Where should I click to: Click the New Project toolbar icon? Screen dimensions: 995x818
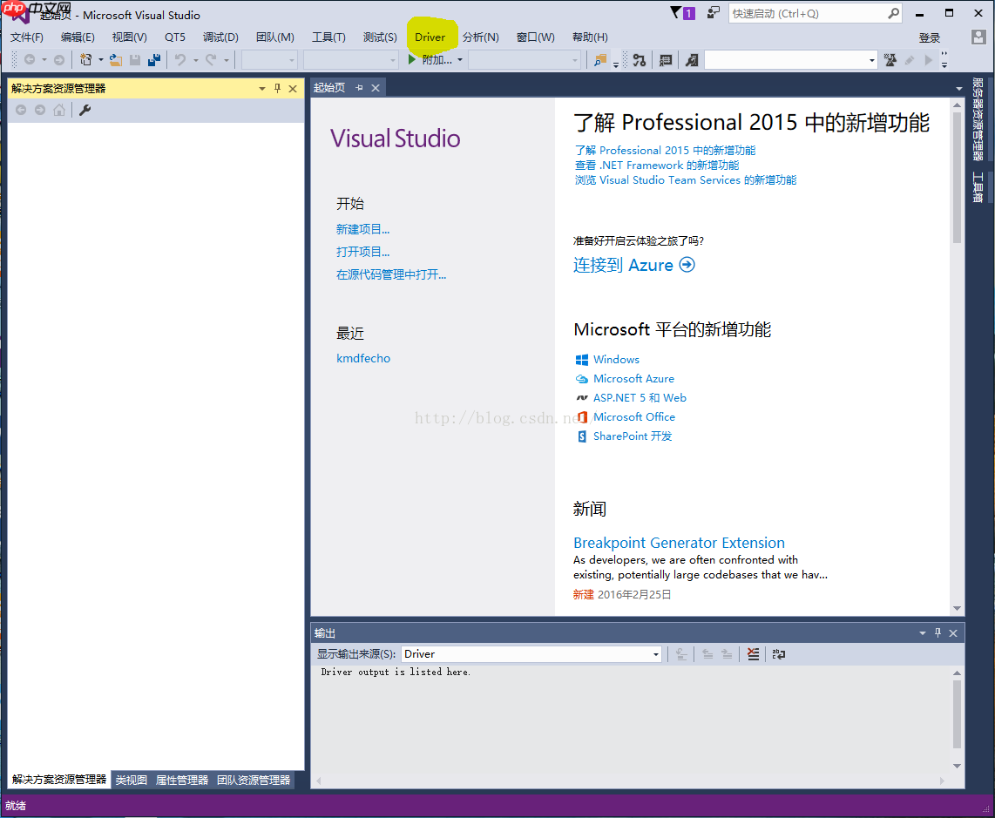pyautogui.click(x=85, y=59)
